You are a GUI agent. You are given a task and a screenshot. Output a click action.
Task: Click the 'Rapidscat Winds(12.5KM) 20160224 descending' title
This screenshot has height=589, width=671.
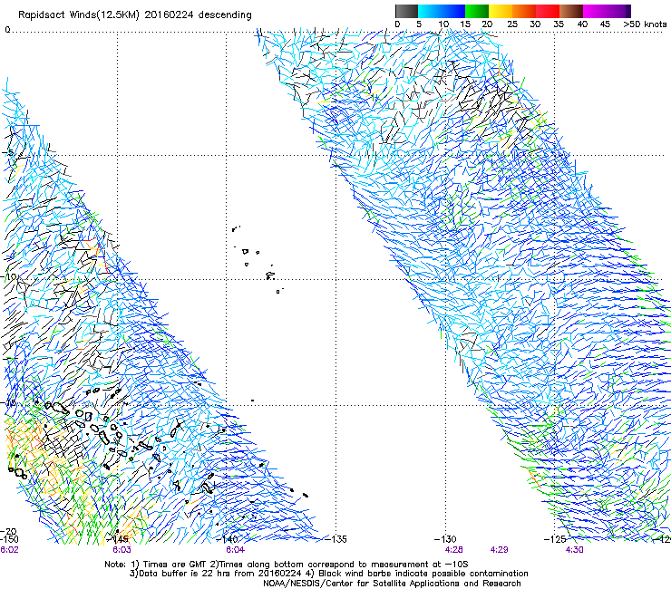click(x=135, y=15)
